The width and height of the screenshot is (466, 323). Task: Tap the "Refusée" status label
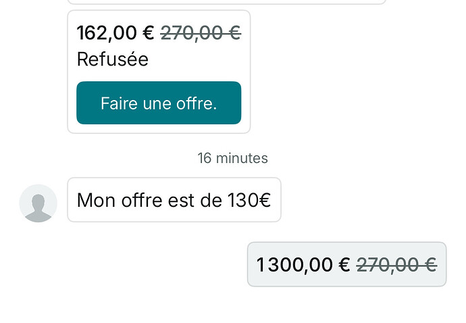coord(113,59)
